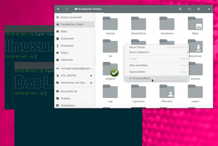Unmount the transmission auf ukw share
The image size is (218, 146).
point(91,83)
